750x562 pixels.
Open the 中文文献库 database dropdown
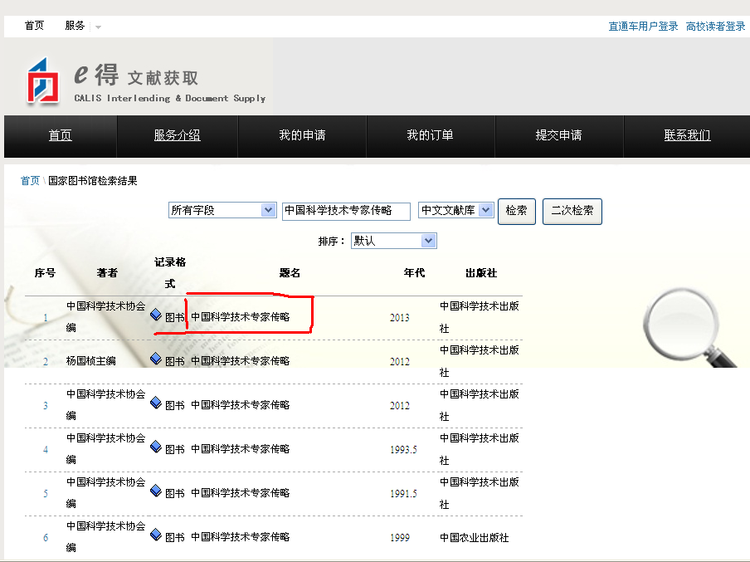click(x=455, y=210)
